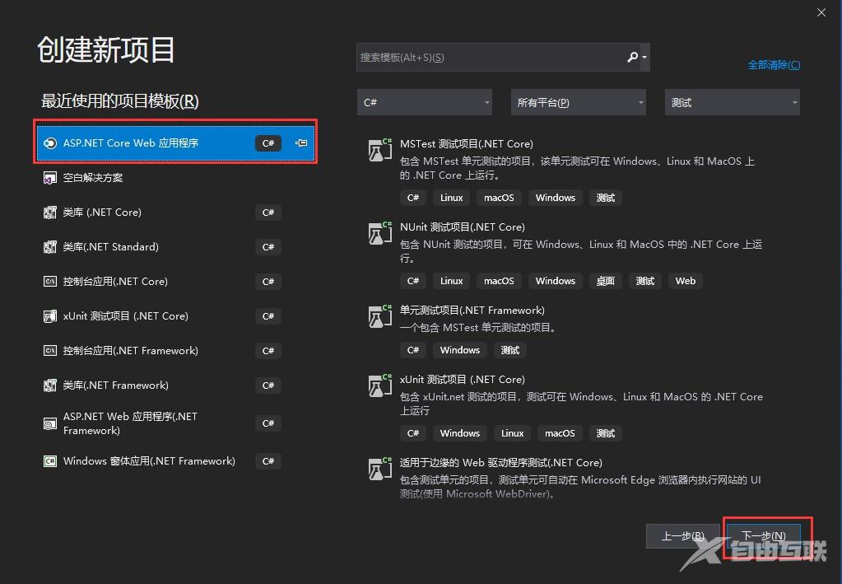Click the NUnit 测试项目 template icon

pos(379,233)
